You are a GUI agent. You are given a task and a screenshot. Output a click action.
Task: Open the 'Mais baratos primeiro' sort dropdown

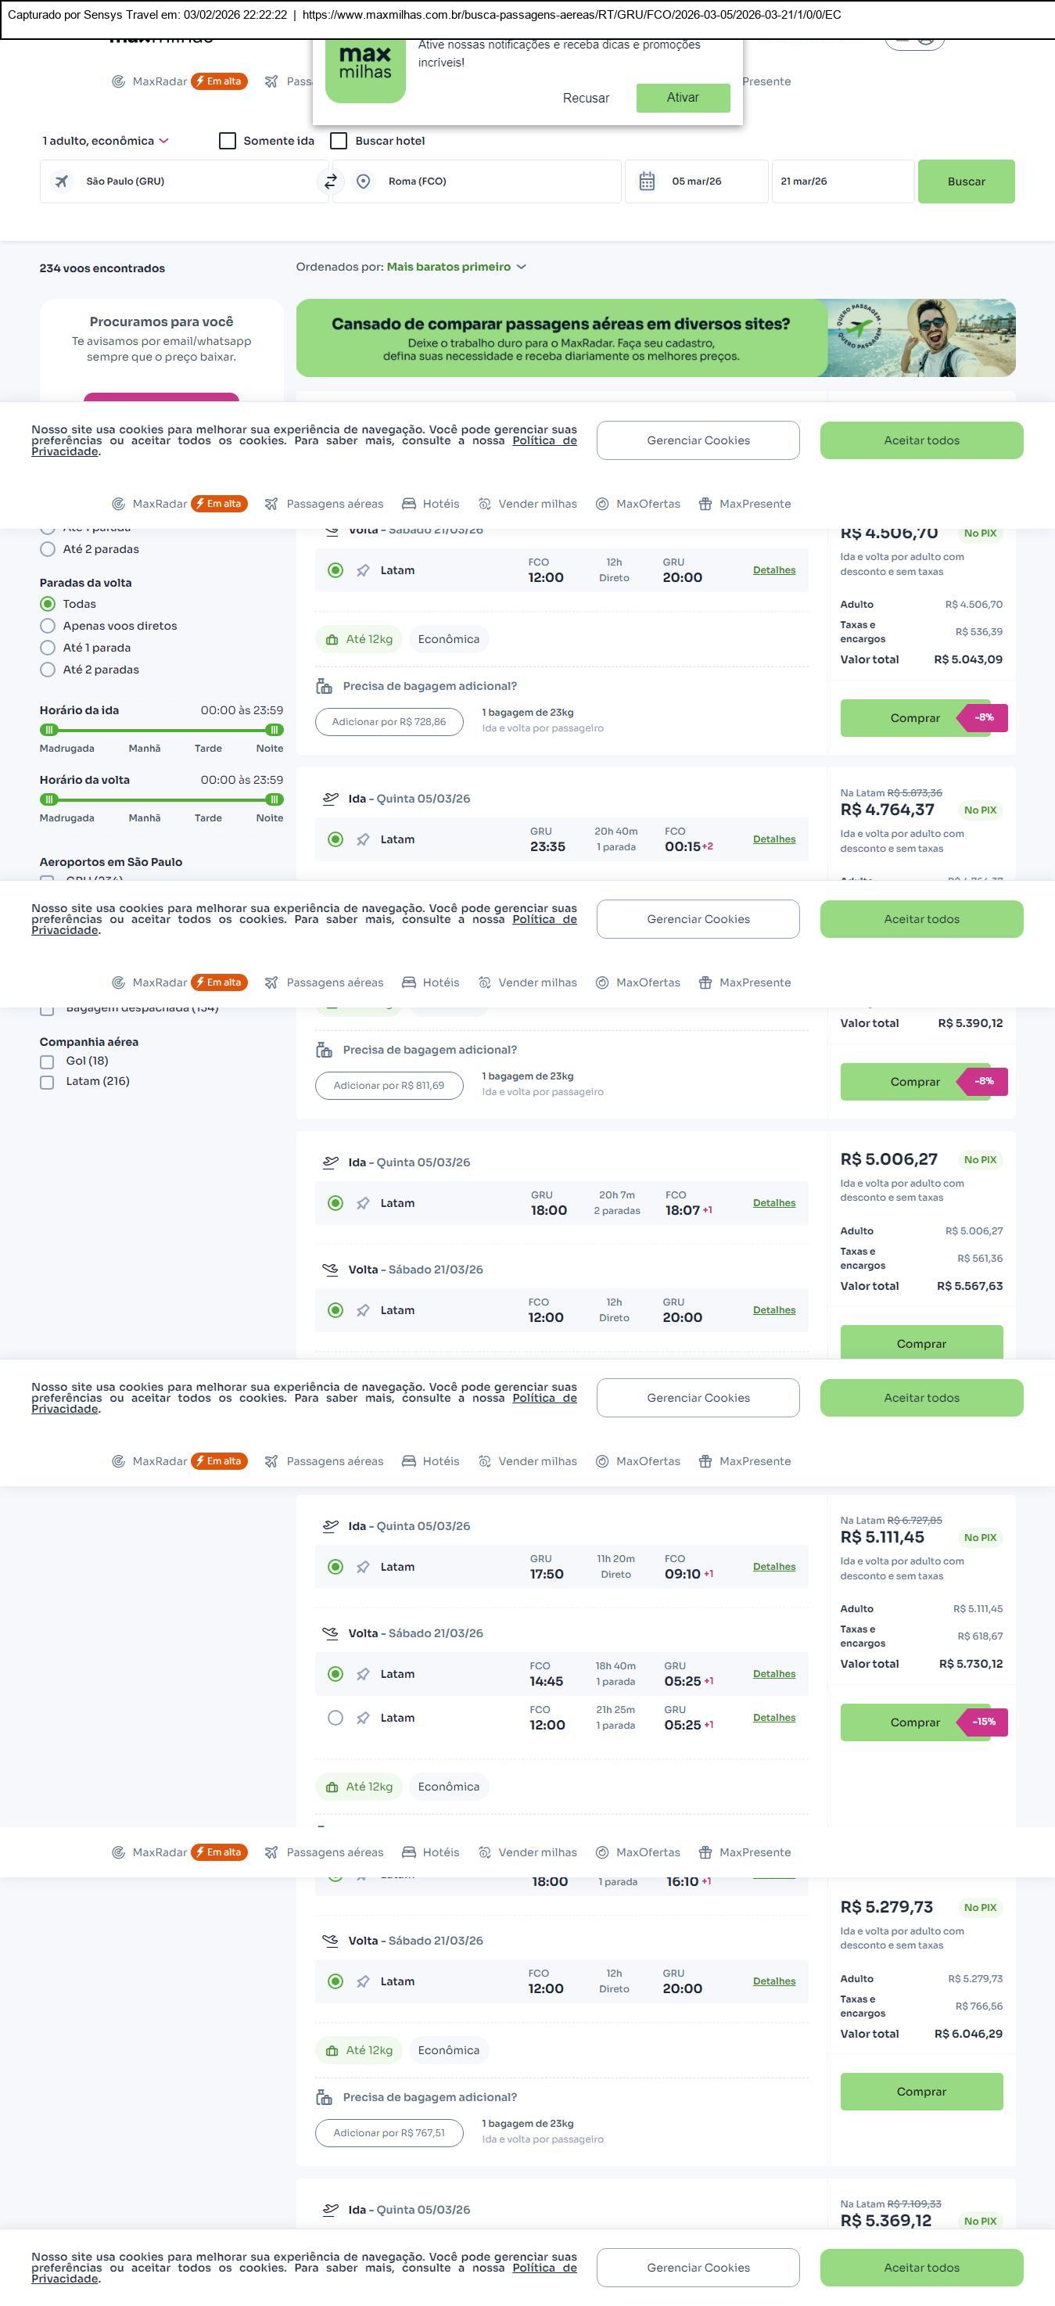tap(455, 267)
